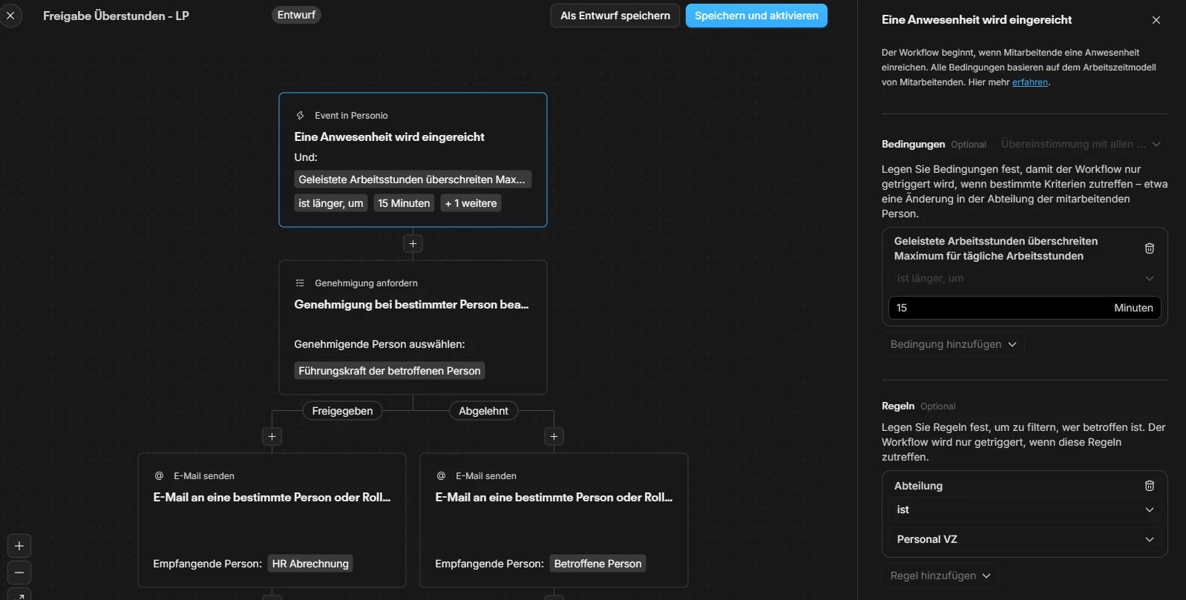1186x600 pixels.
Task: Close the right-hand settings side panel
Action: tap(1156, 20)
